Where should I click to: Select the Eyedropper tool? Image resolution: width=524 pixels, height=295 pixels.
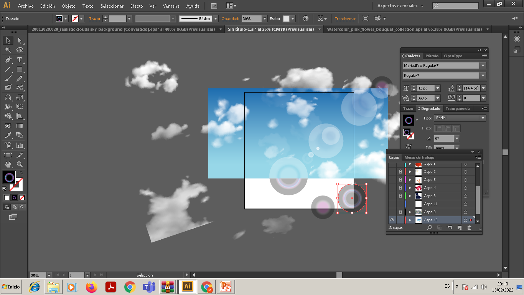point(8,135)
